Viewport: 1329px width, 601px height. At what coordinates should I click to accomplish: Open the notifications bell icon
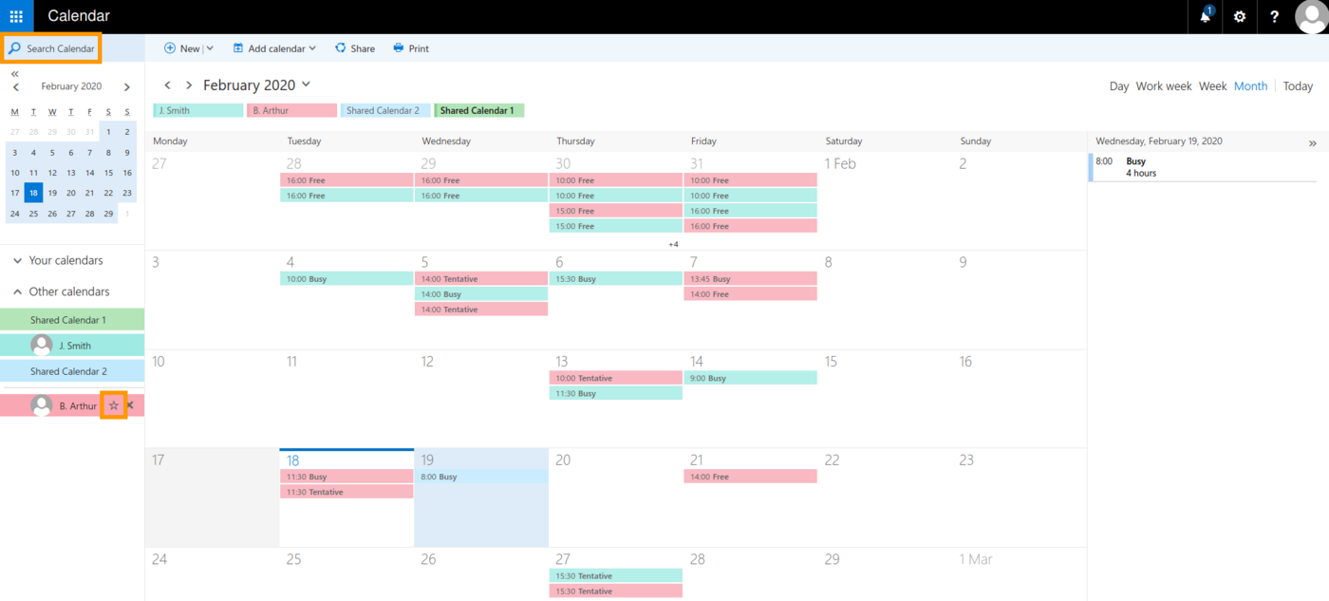[1204, 16]
